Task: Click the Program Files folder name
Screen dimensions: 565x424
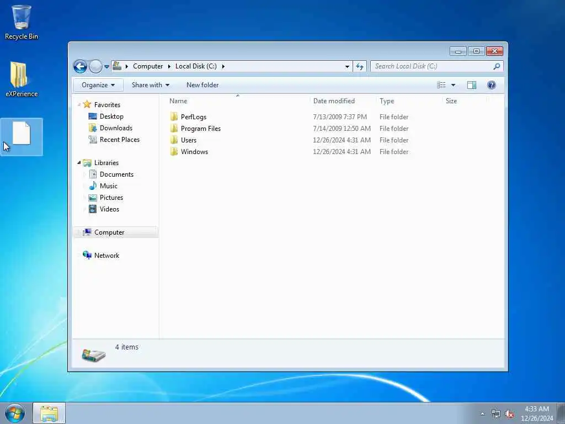Action: click(201, 128)
